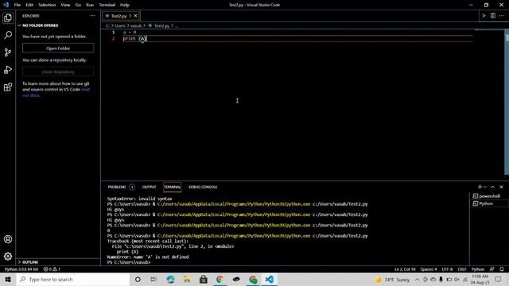Image resolution: width=509 pixels, height=286 pixels.
Task: Maximize the terminal panel size
Action: (x=493, y=187)
